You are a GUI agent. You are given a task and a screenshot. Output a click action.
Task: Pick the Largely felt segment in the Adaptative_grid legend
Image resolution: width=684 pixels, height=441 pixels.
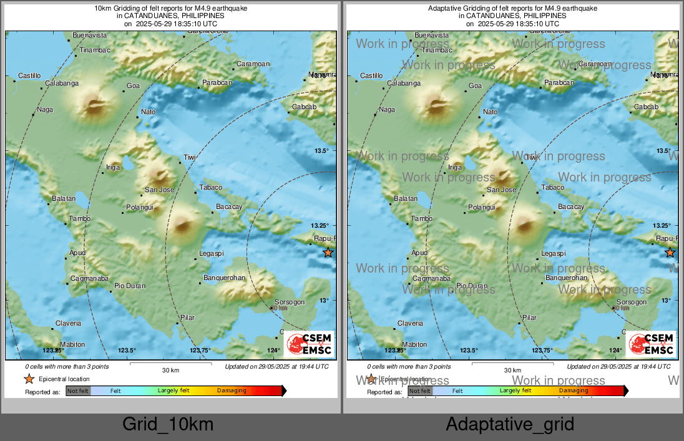coord(515,391)
